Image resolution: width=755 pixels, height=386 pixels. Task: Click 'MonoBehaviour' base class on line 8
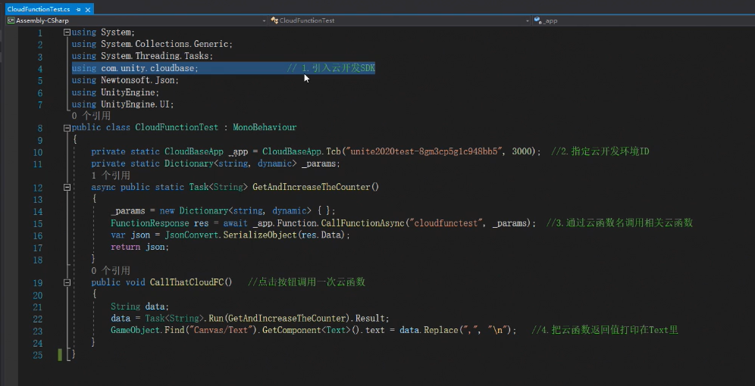point(265,127)
